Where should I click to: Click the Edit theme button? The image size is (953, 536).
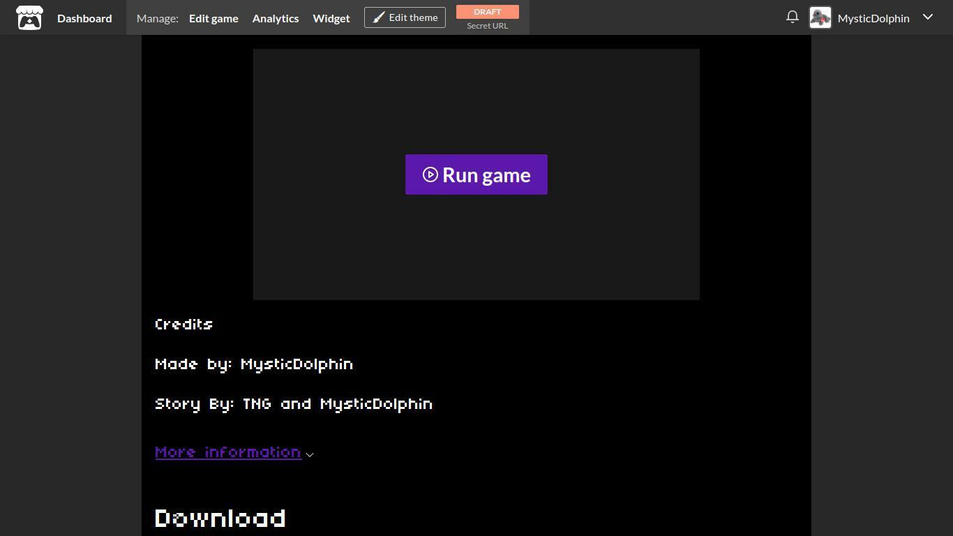405,17
